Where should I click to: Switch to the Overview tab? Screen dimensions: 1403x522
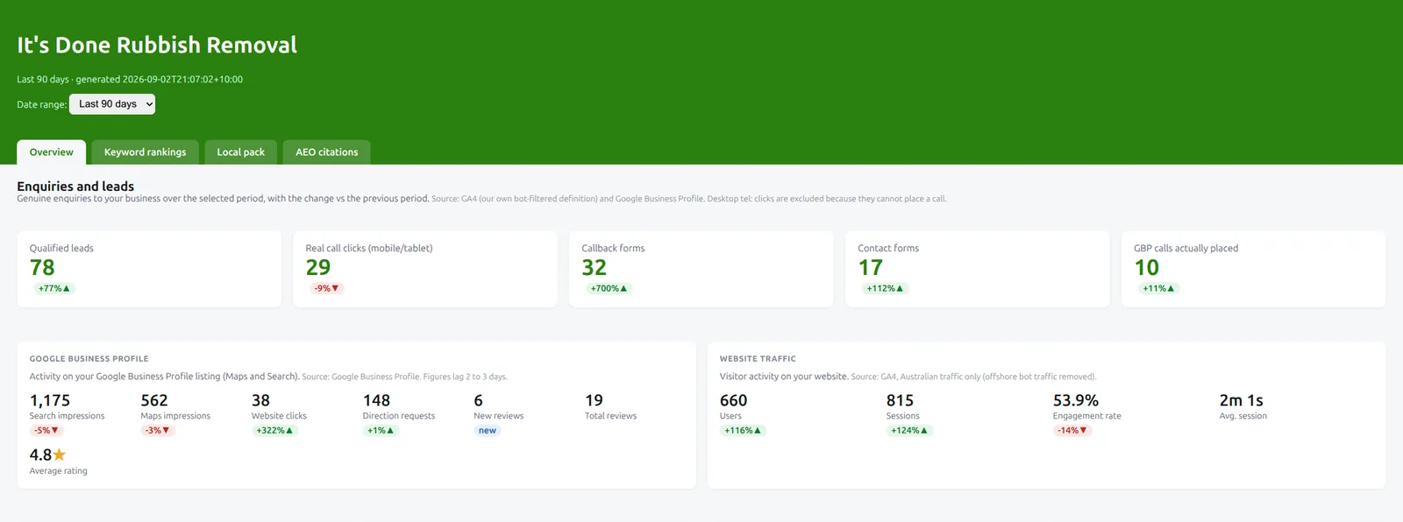pos(52,152)
